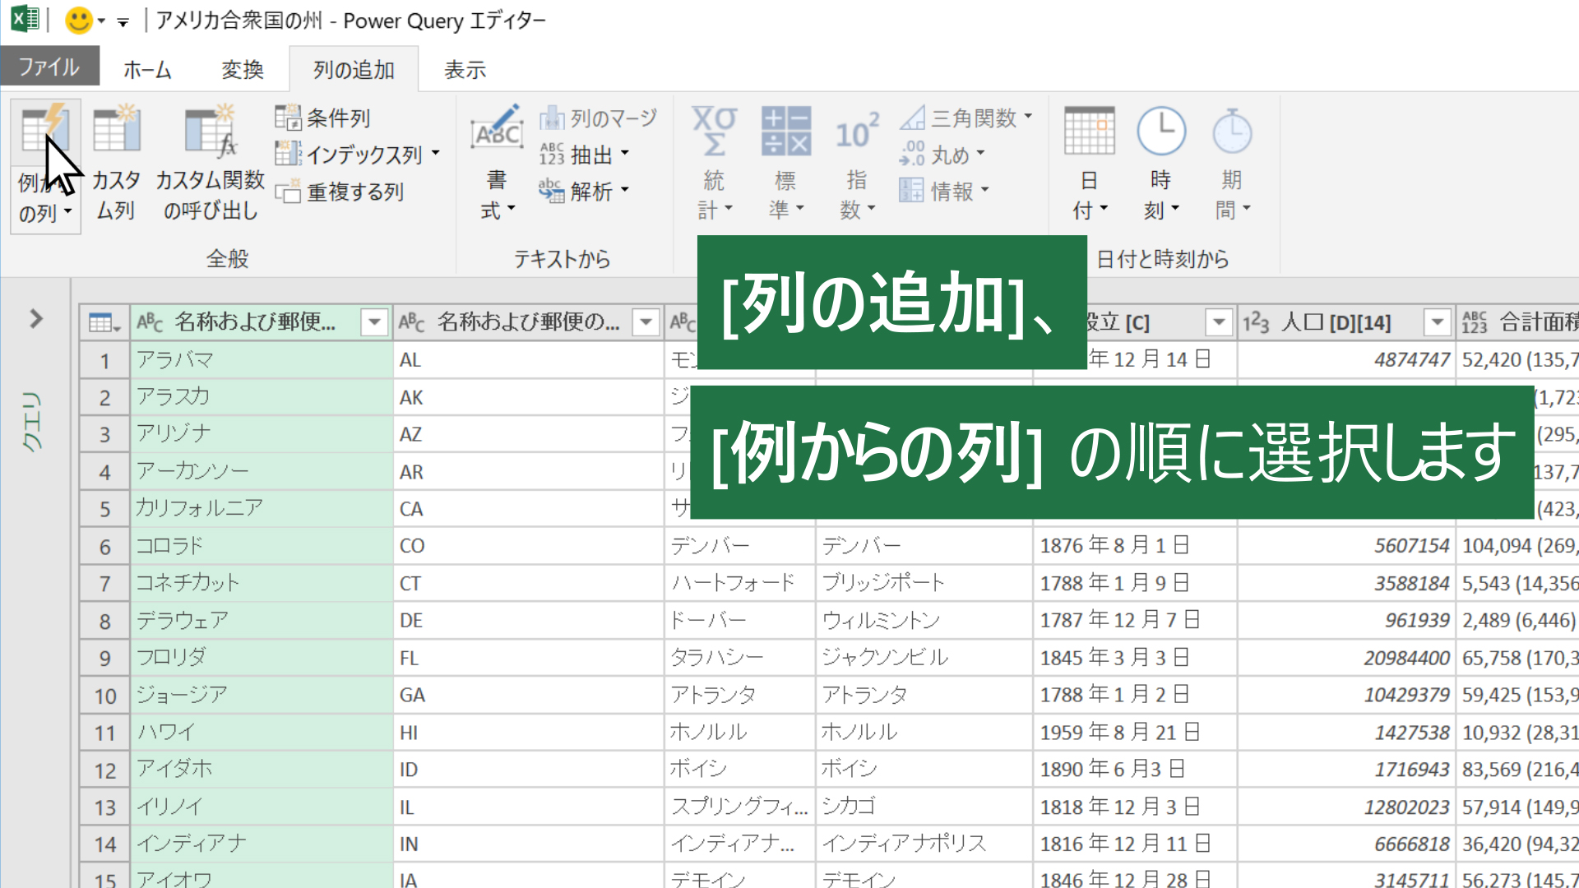Select the 列の追加 tab

354,70
